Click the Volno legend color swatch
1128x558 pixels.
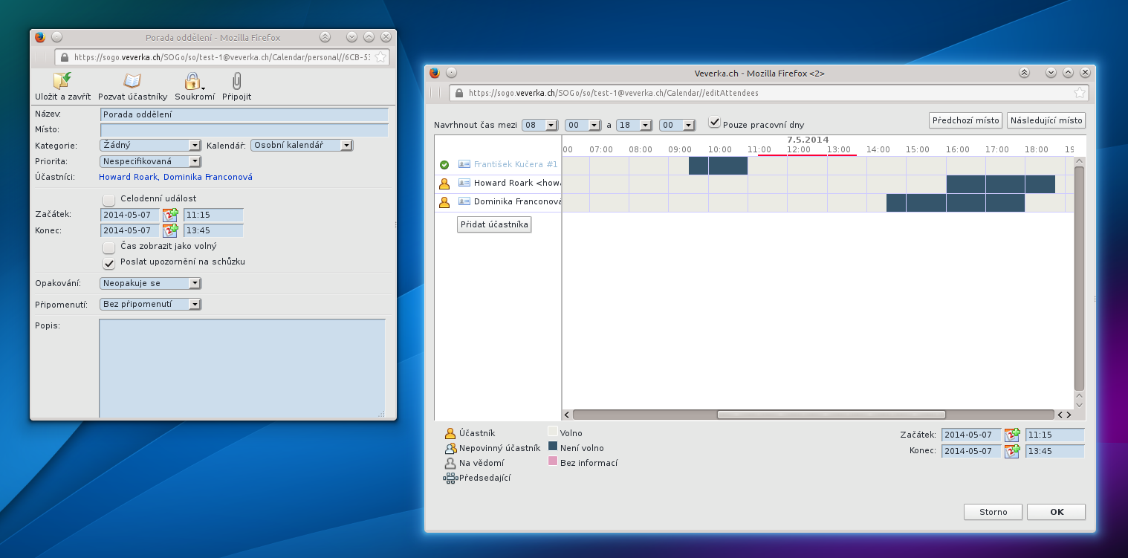(552, 432)
